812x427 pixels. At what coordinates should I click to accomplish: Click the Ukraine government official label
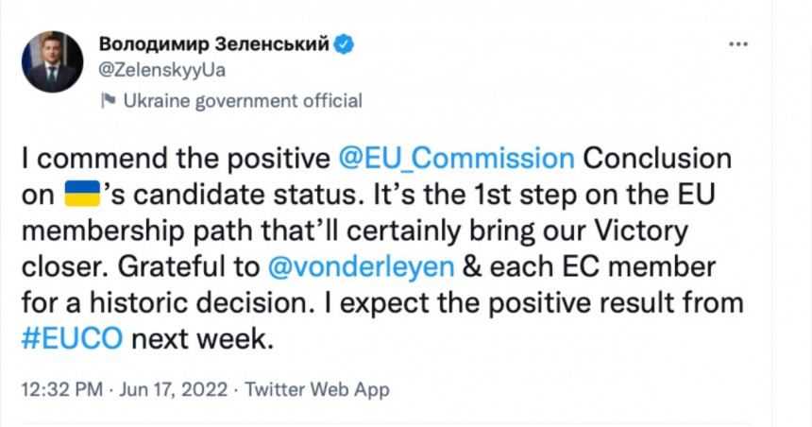pyautogui.click(x=243, y=100)
